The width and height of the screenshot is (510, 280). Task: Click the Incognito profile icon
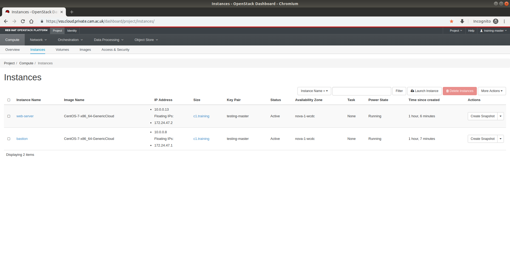coord(496,21)
